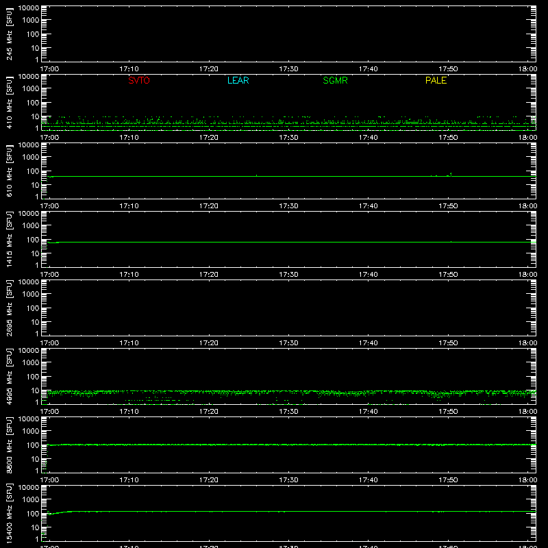Click the small burst spike in the 610 MHz trace
This screenshot has width=548, height=548.
[451, 174]
